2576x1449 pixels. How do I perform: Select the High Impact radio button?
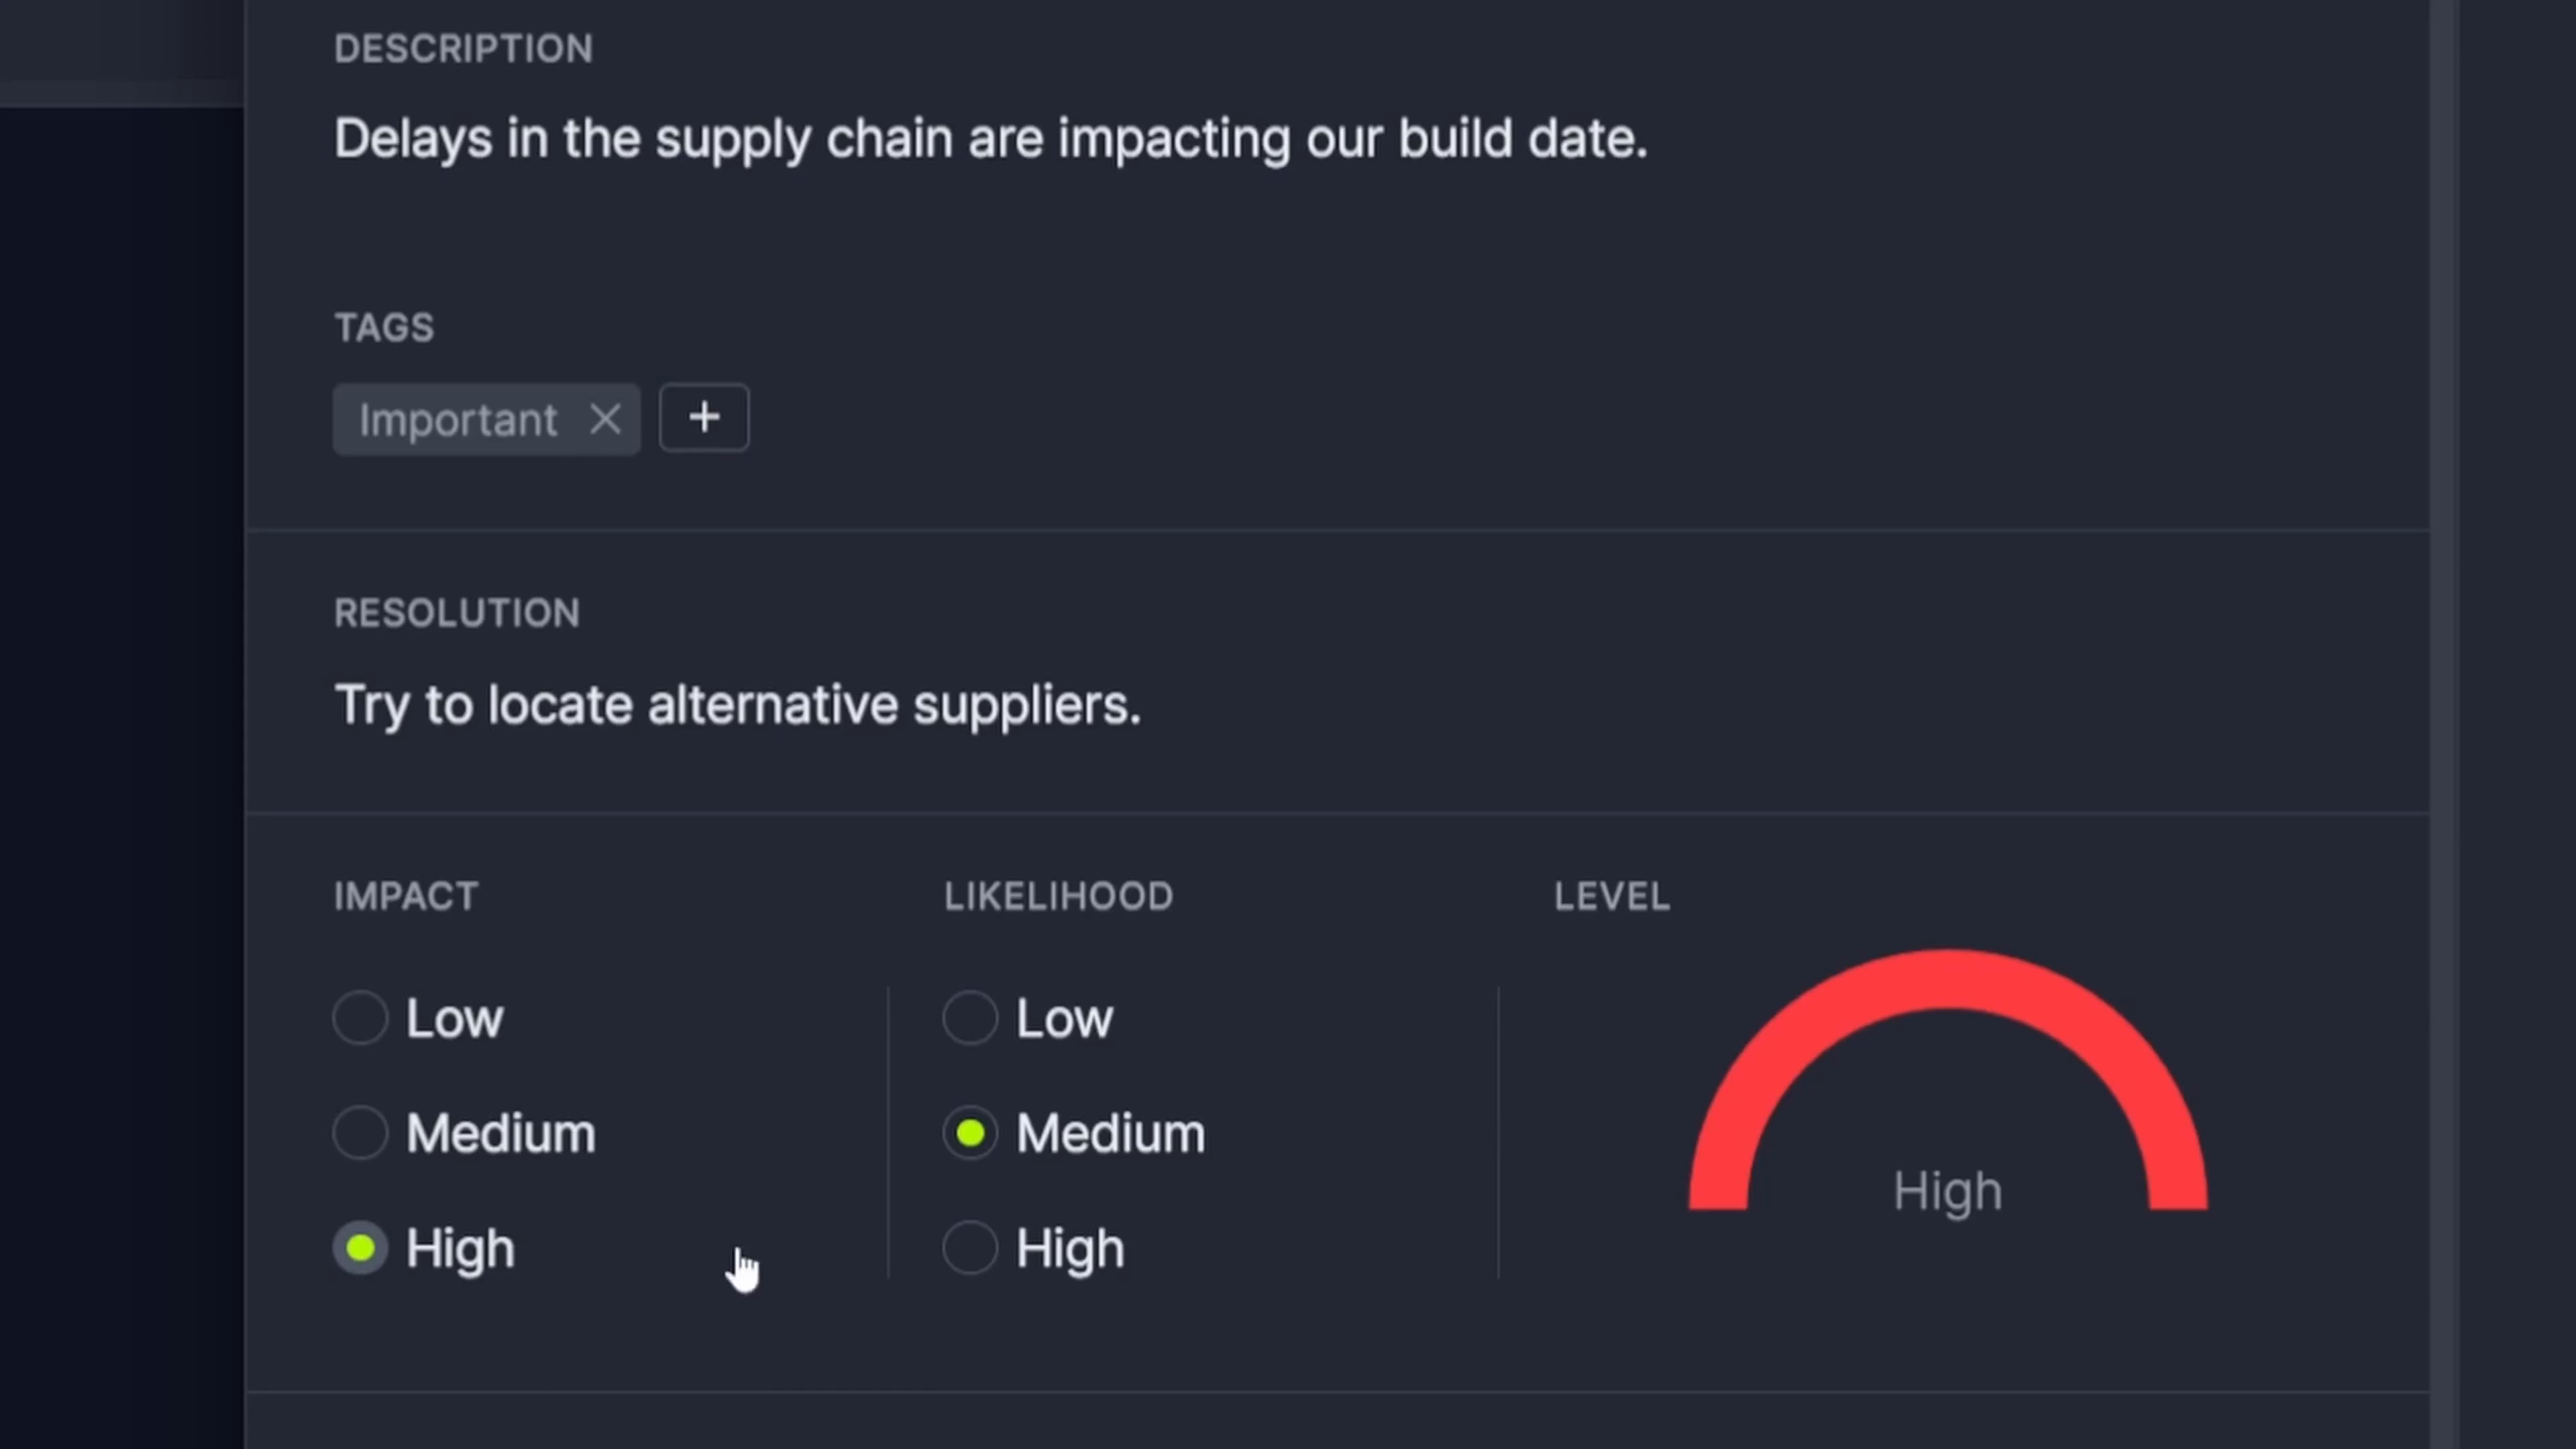coord(361,1248)
